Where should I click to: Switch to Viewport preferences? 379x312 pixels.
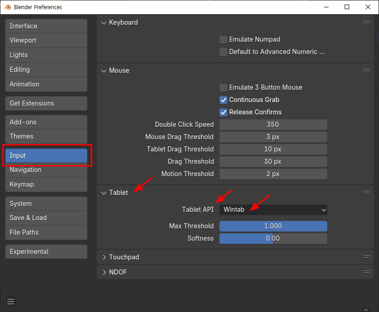click(x=46, y=41)
